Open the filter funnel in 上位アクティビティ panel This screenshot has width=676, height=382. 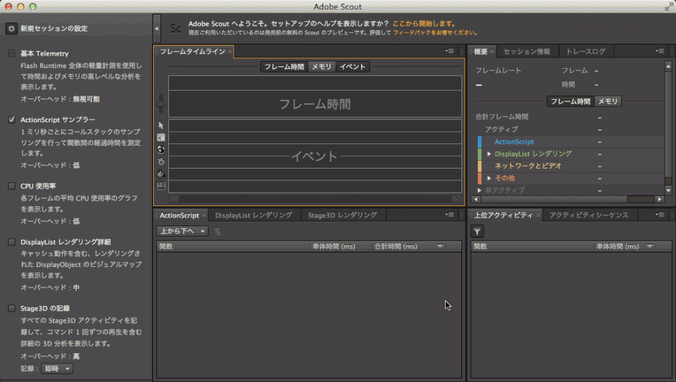pyautogui.click(x=476, y=231)
